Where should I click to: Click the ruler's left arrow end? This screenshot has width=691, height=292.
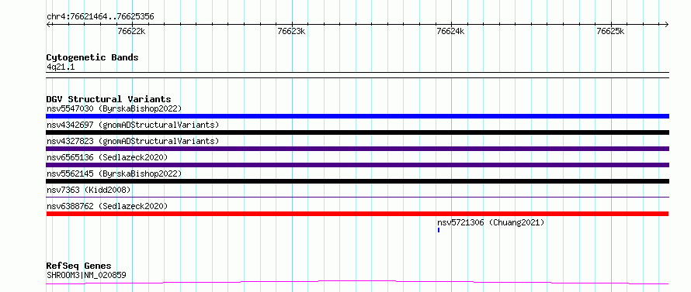[48, 24]
